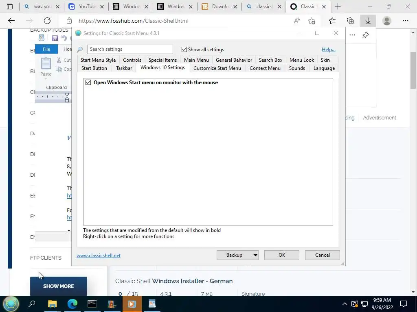Click the network icon in system tray
This screenshot has width=417, height=312.
364,304
